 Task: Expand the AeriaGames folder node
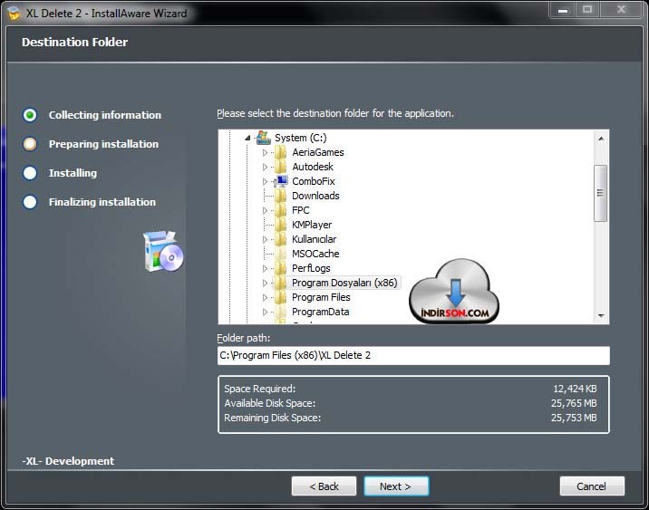click(x=265, y=152)
